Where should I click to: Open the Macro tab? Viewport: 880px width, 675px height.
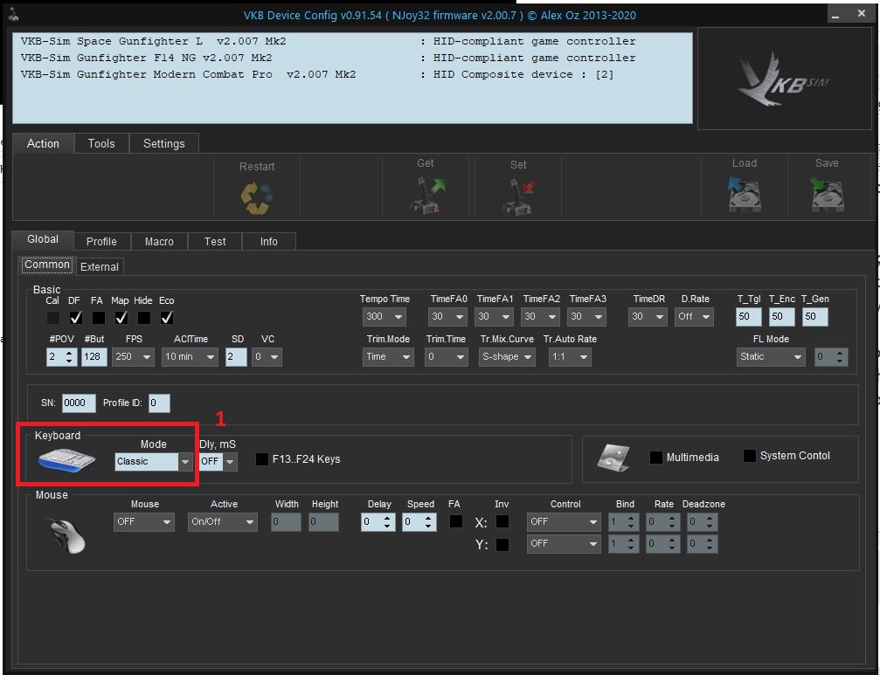[159, 242]
